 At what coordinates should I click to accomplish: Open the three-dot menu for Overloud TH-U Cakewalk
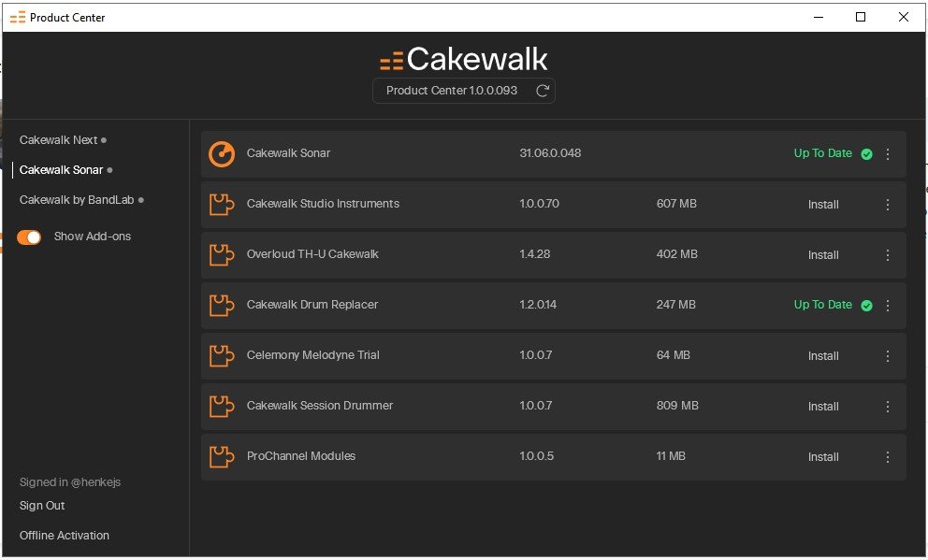pyautogui.click(x=888, y=255)
